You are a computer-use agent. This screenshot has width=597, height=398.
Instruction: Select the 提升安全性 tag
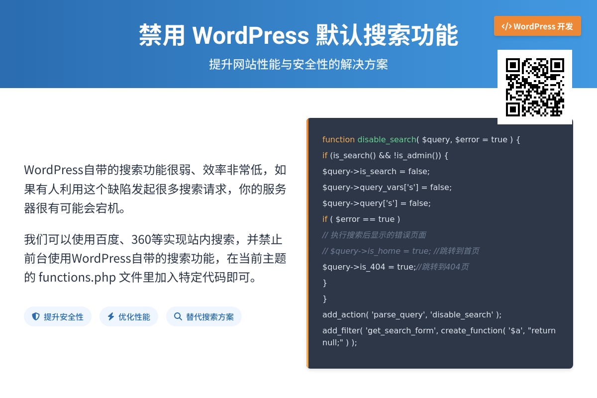[x=58, y=316]
